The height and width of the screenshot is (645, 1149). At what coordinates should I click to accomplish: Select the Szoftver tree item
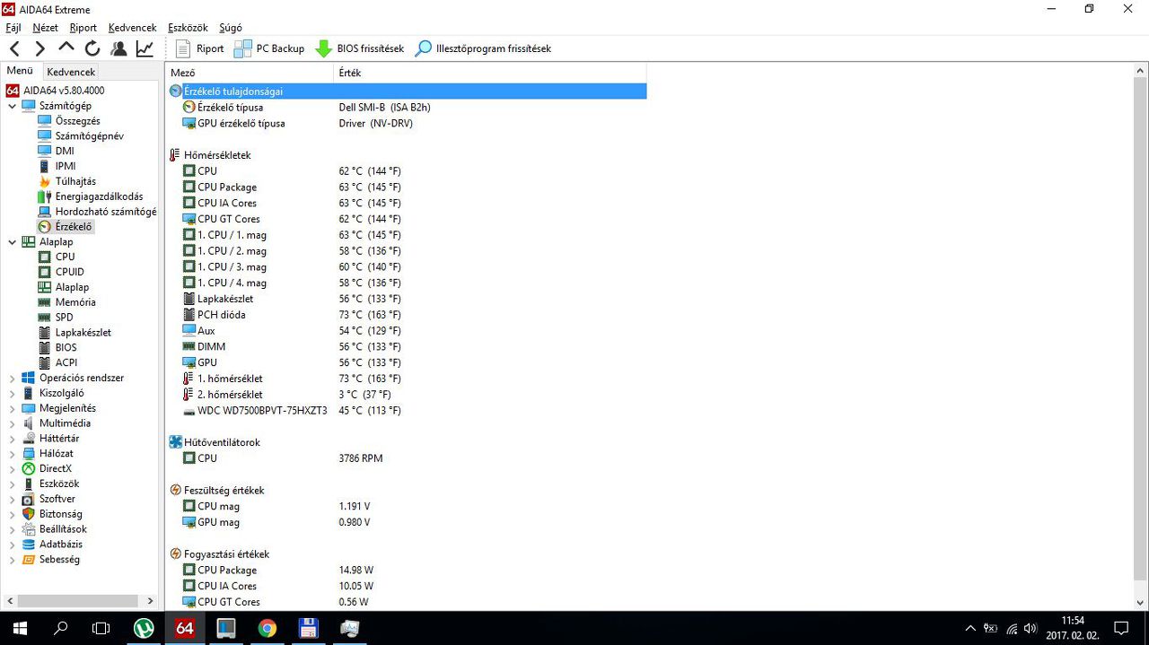tap(57, 499)
